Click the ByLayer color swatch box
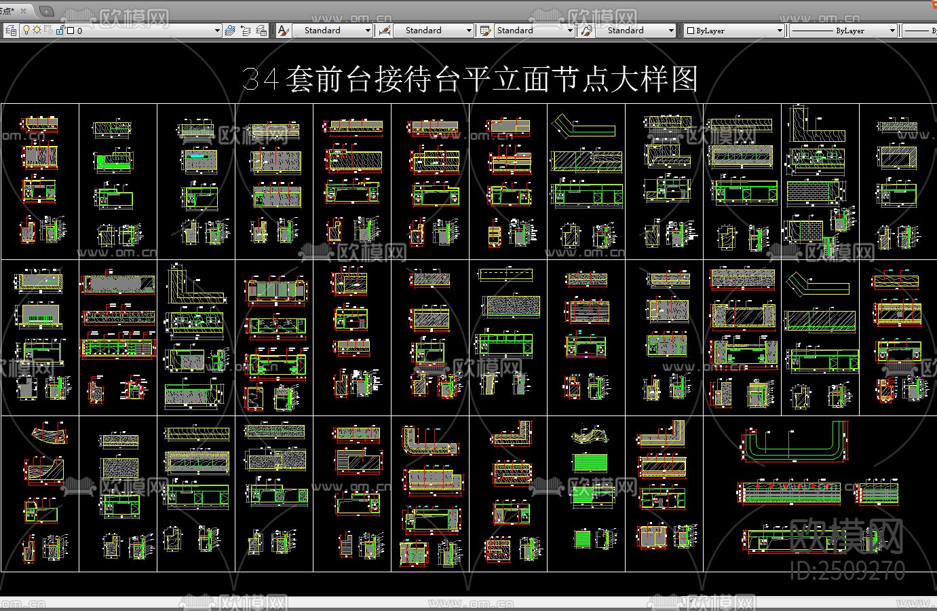 click(691, 31)
